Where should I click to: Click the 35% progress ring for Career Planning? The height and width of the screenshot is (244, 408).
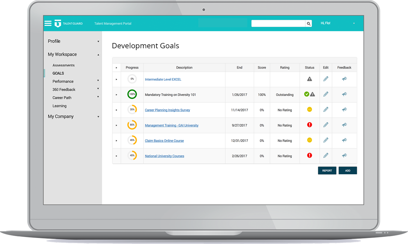132,110
